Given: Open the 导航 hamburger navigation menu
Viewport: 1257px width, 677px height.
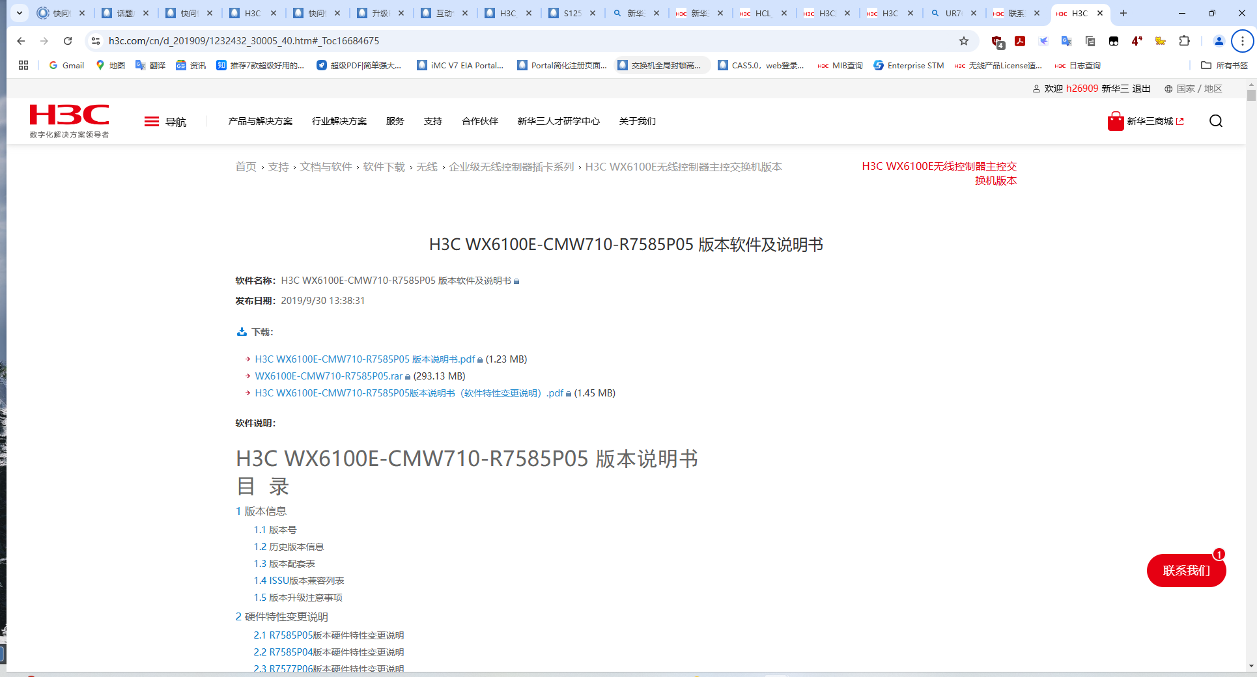Looking at the screenshot, I should pyautogui.click(x=165, y=122).
